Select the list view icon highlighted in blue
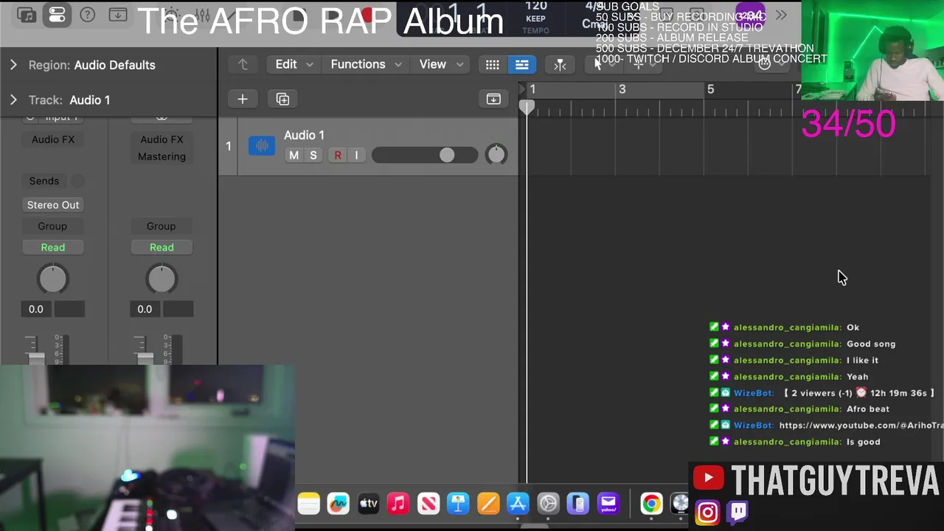The width and height of the screenshot is (944, 531). 521,65
